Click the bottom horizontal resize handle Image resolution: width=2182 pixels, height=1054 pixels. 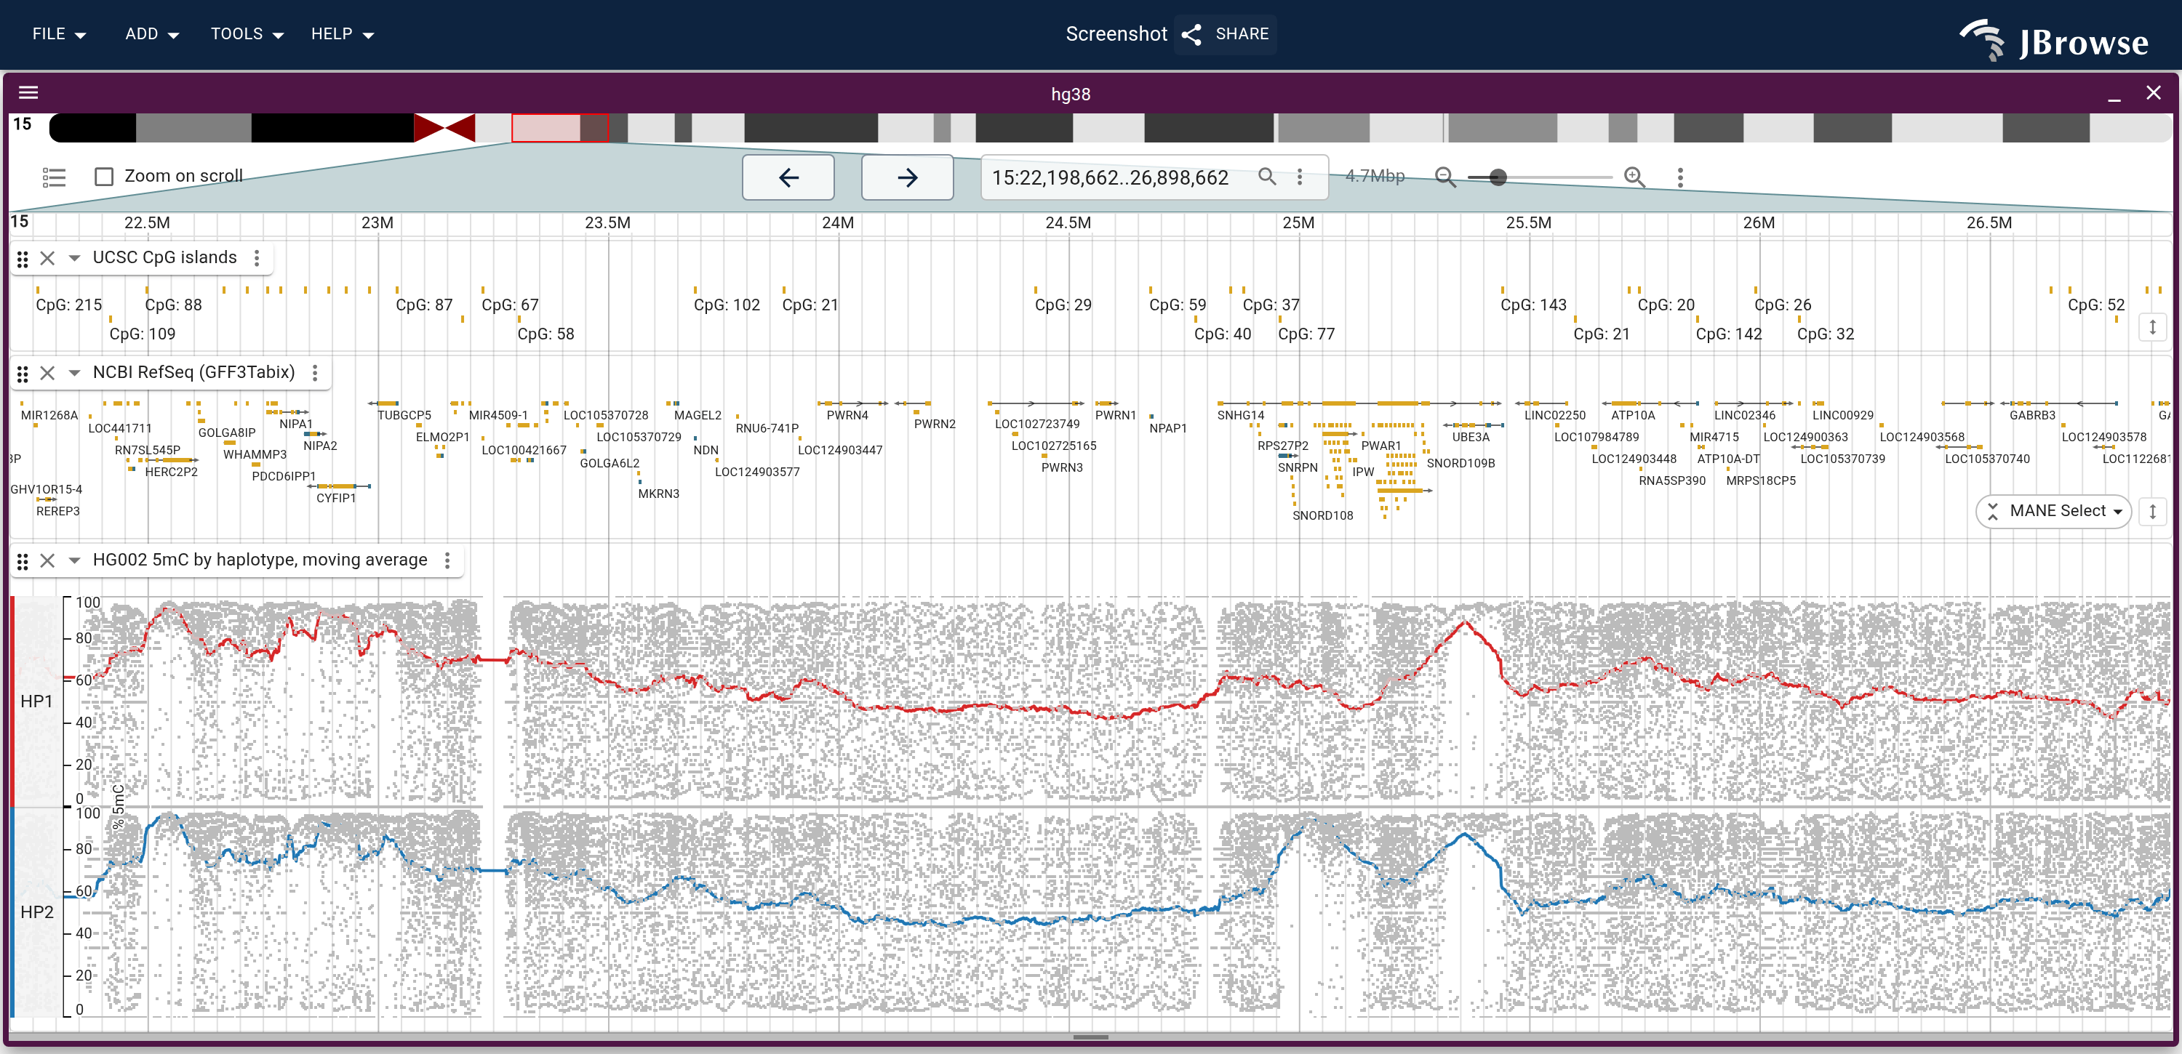pos(1090,1037)
